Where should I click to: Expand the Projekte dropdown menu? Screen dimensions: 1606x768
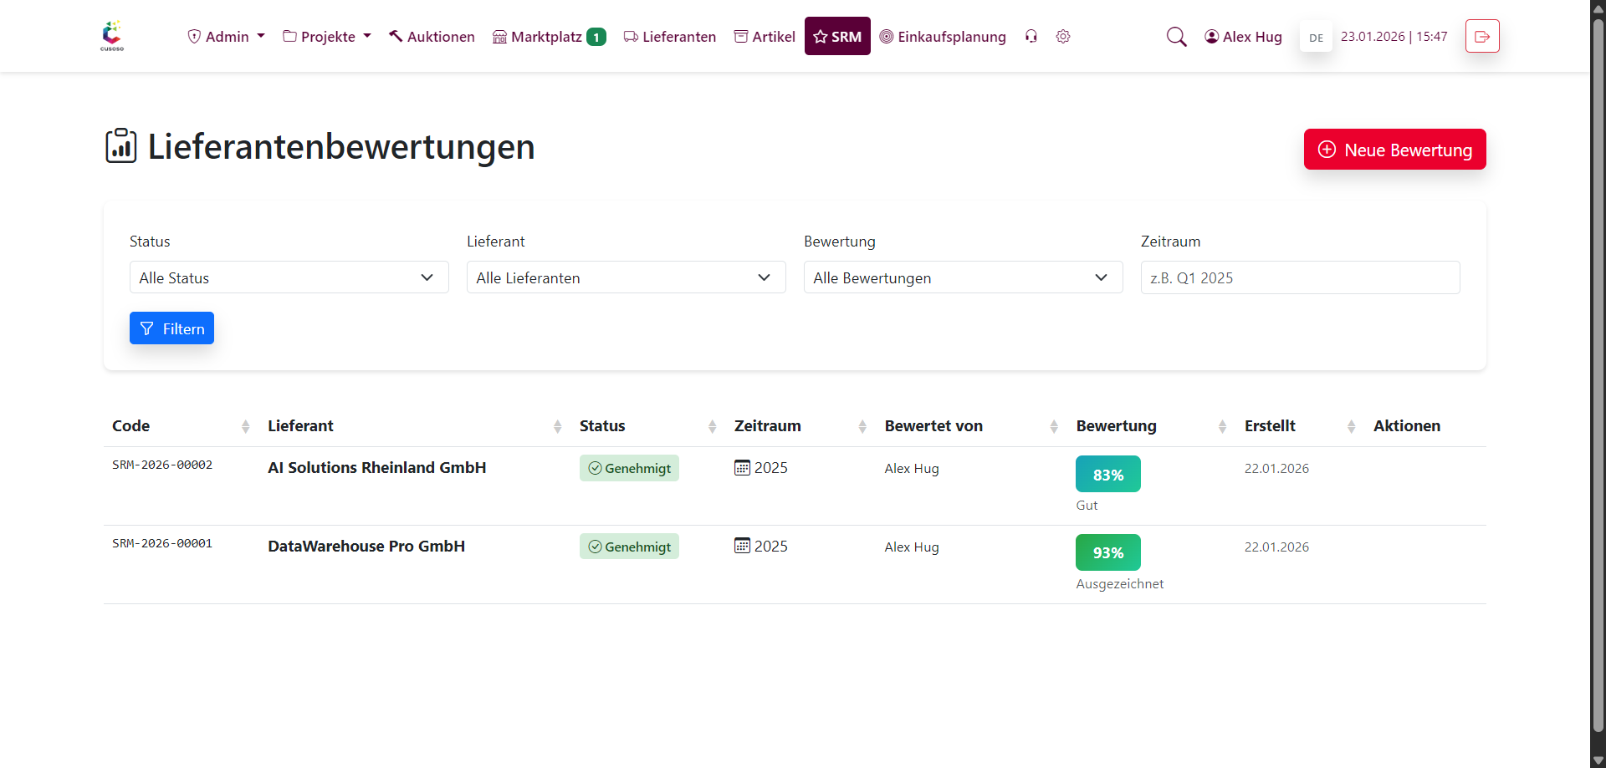coord(326,36)
